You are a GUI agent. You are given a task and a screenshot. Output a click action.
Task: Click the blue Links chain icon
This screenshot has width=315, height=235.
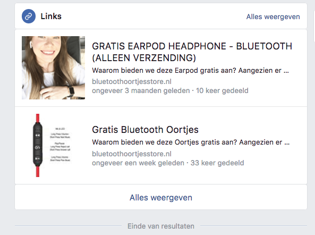[x=29, y=16]
